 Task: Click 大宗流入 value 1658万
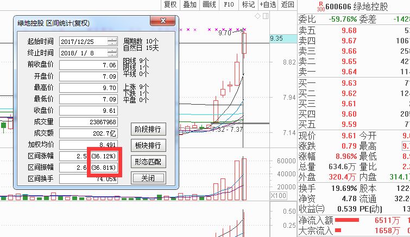387,230
